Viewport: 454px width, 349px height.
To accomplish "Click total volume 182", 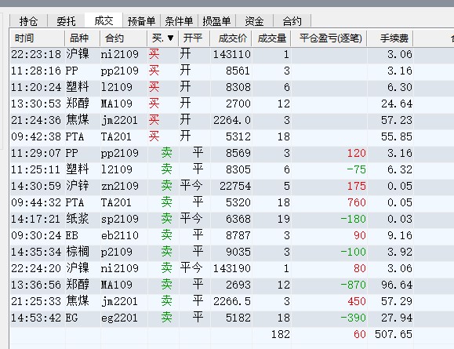I will click(x=281, y=335).
